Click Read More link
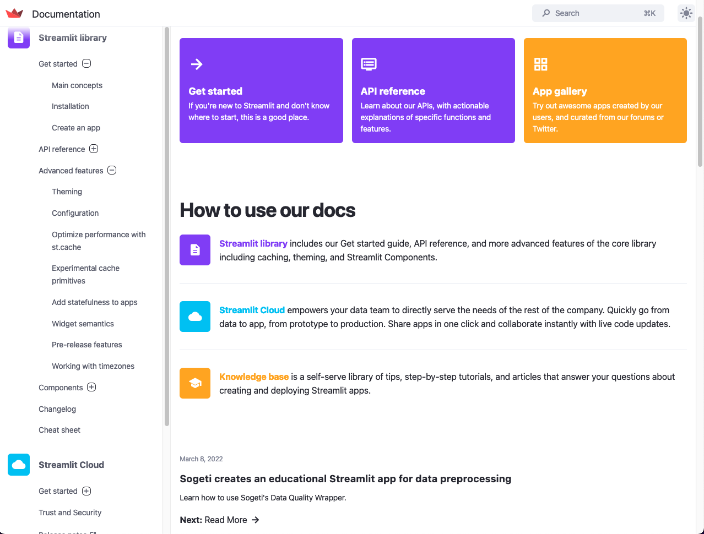Image resolution: width=704 pixels, height=534 pixels. point(225,520)
